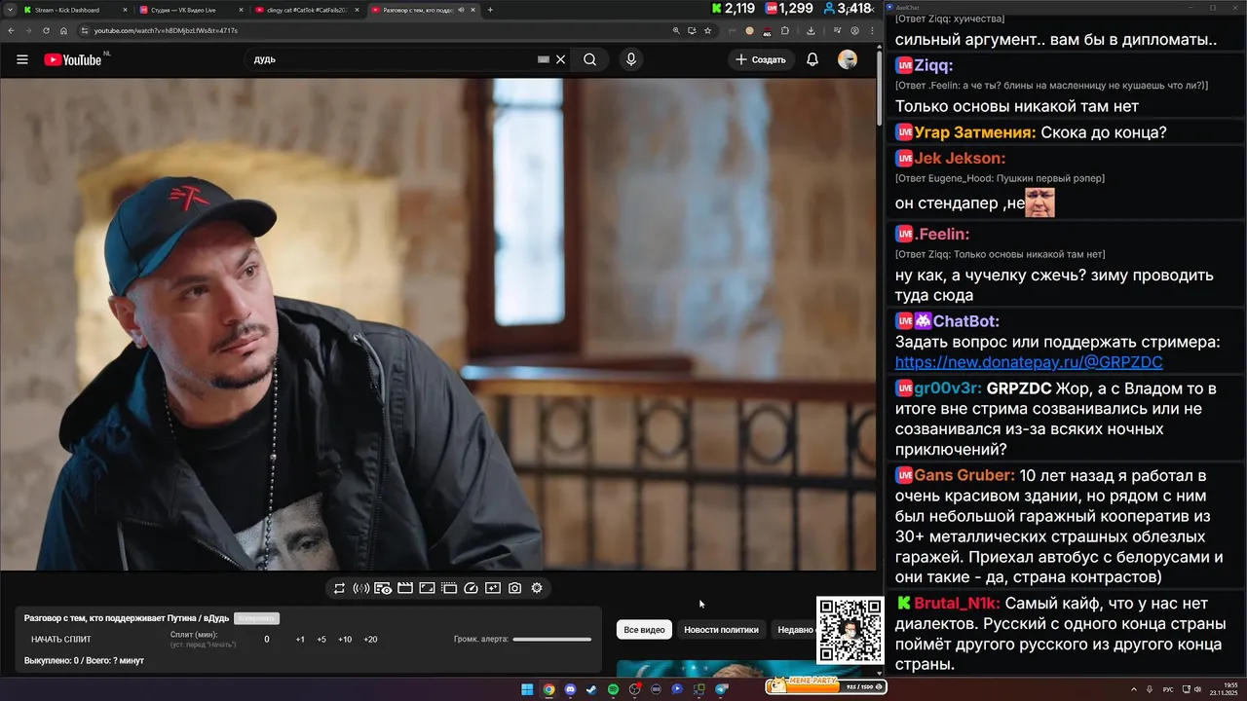Image resolution: width=1247 pixels, height=701 pixels.
Task: Click the username Jek Jekson in chat
Action: click(x=960, y=158)
